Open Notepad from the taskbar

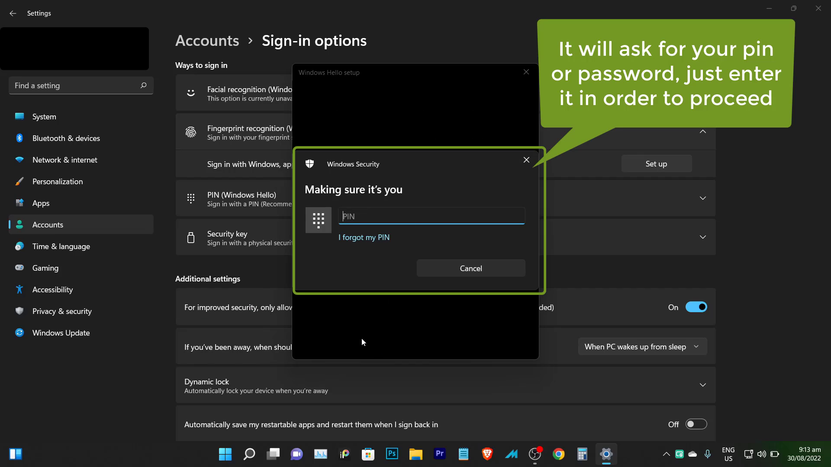464,454
